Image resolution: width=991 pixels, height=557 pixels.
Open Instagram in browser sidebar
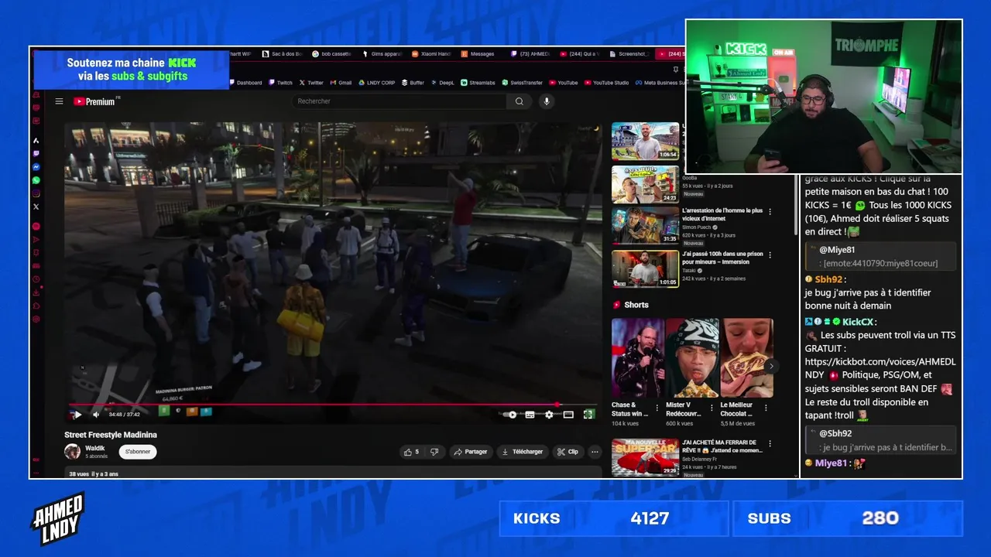[x=36, y=193]
